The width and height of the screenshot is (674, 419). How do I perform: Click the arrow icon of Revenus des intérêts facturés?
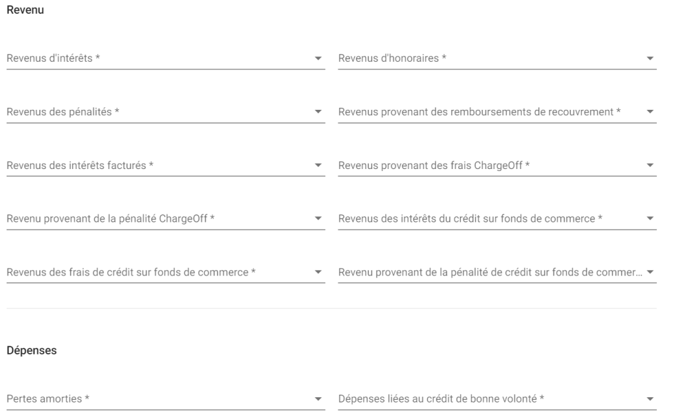(318, 165)
